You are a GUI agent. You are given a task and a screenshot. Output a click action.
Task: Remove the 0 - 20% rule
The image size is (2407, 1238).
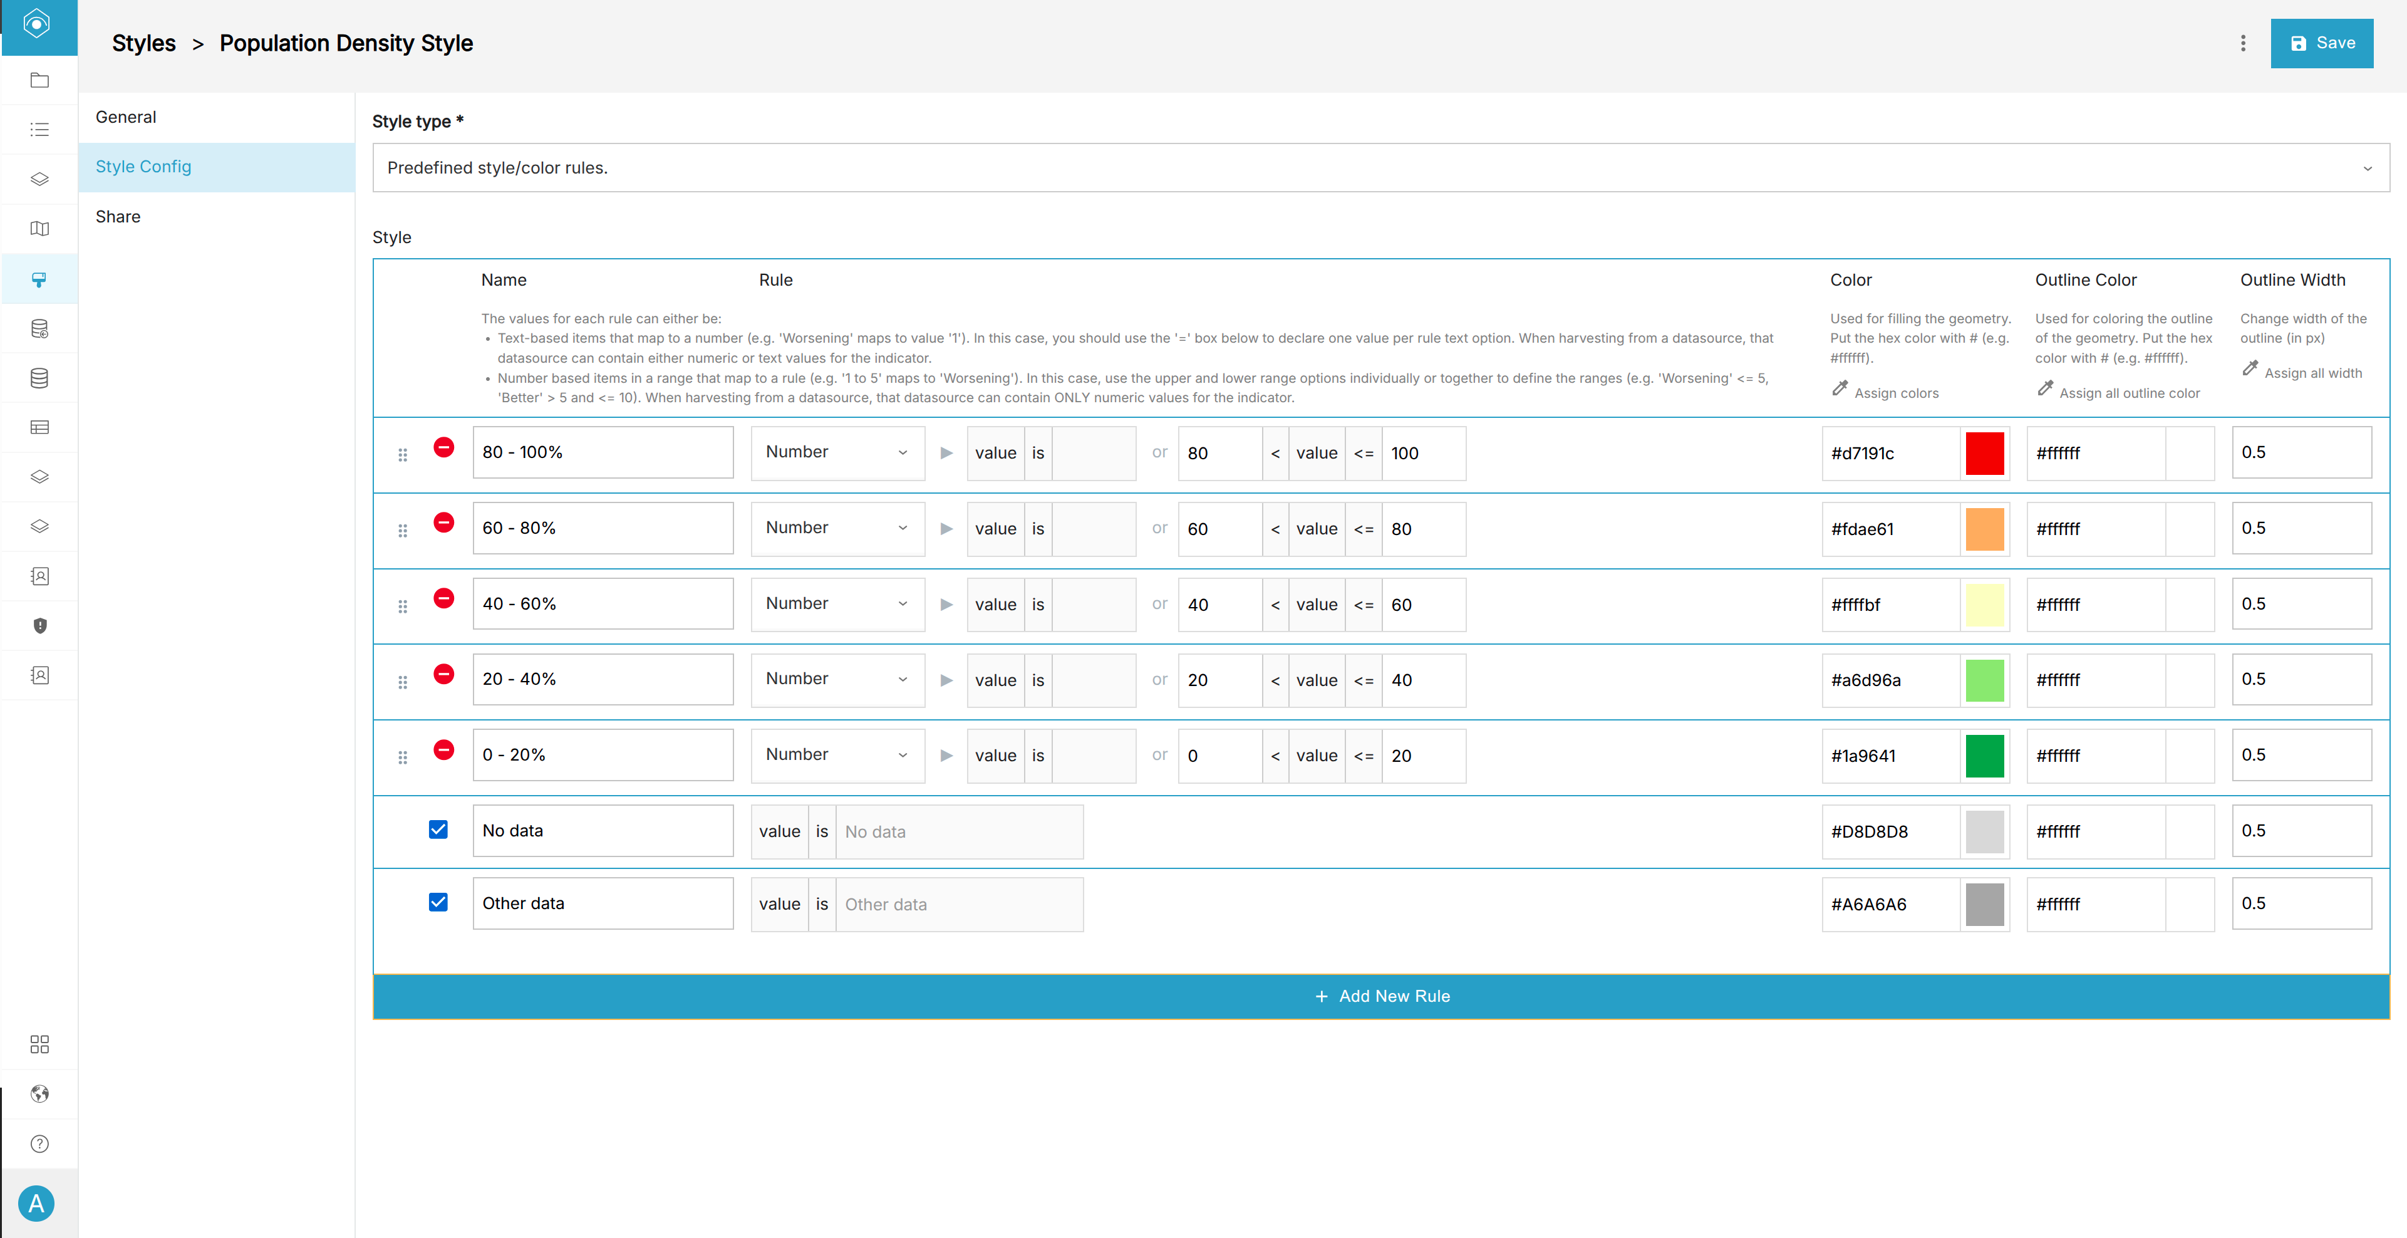pyautogui.click(x=444, y=749)
